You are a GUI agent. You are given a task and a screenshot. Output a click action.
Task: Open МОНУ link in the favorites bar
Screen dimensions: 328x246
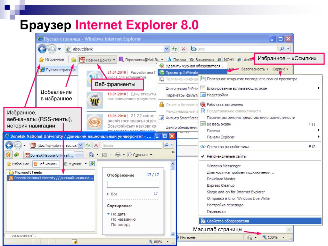pos(226,60)
